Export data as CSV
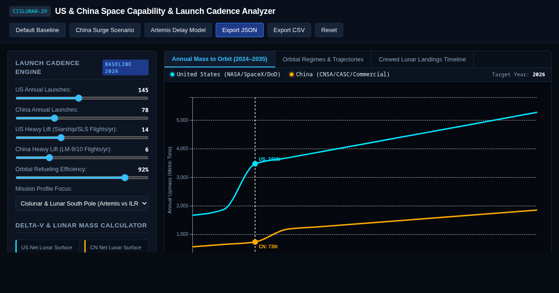Viewport: 559px width, 293px height. [x=289, y=30]
